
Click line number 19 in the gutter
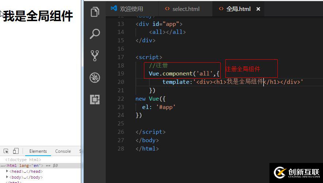pyautogui.click(x=121, y=74)
